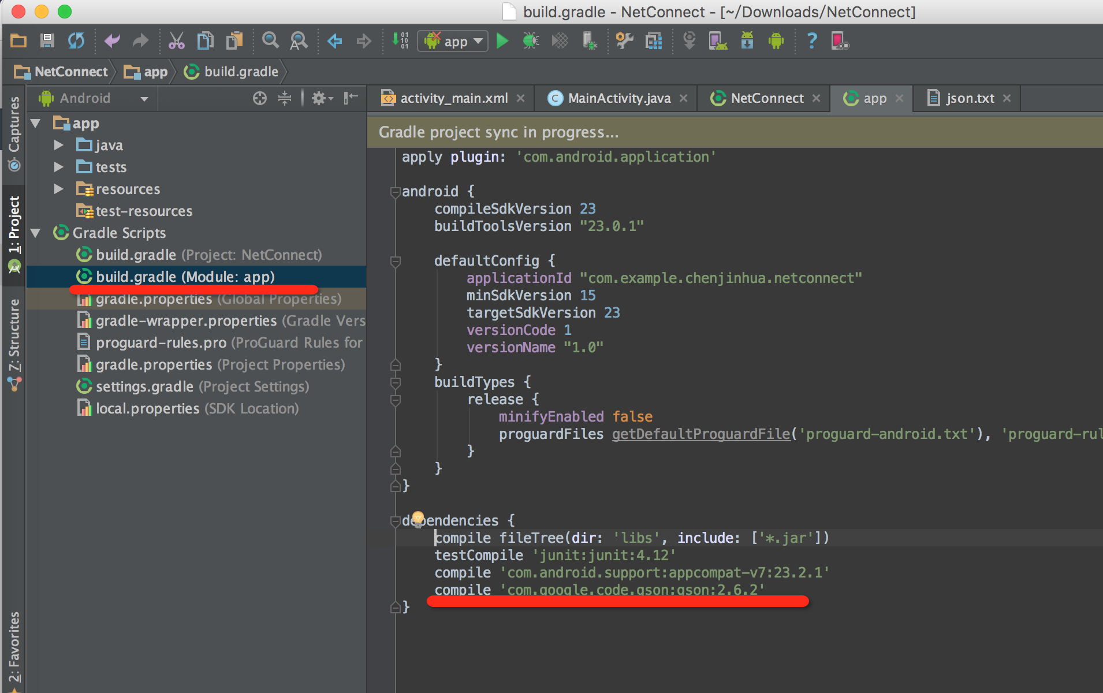The width and height of the screenshot is (1103, 693).
Task: Toggle the 1: Project side panel
Action: click(x=14, y=234)
